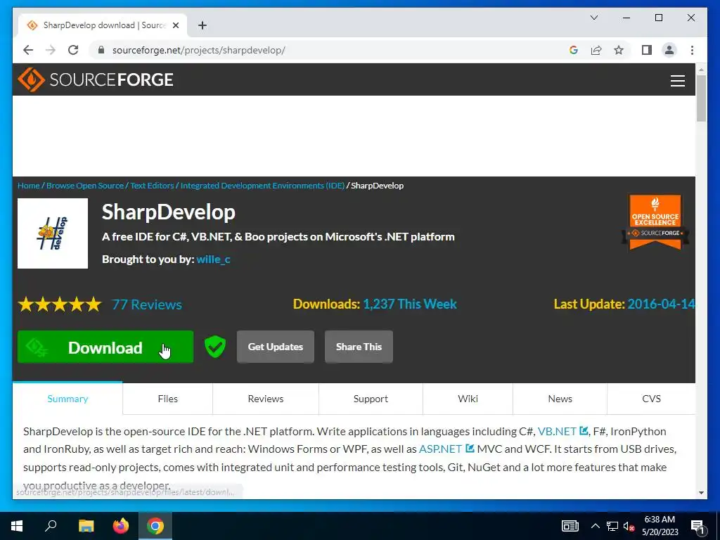Click the browser forward arrow
Screen dimensions: 720x540
[x=51, y=50]
